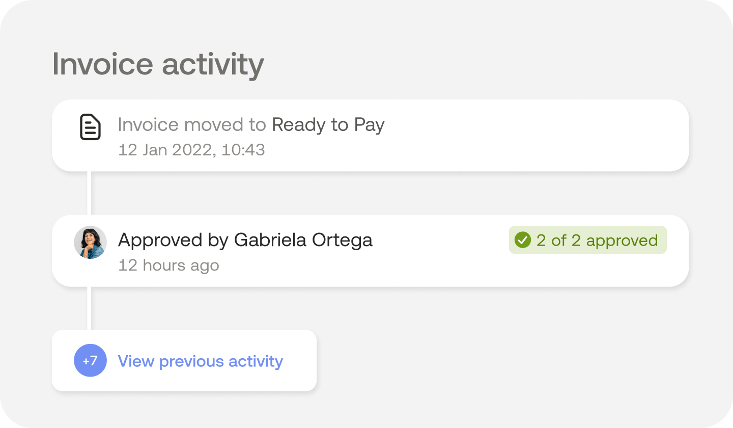Click Gabriela Ortega's profile avatar

90,243
